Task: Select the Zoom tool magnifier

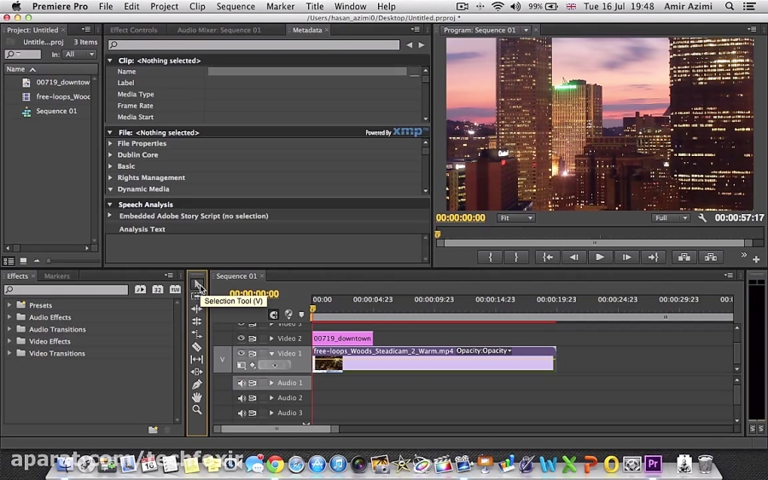Action: pyautogui.click(x=196, y=409)
